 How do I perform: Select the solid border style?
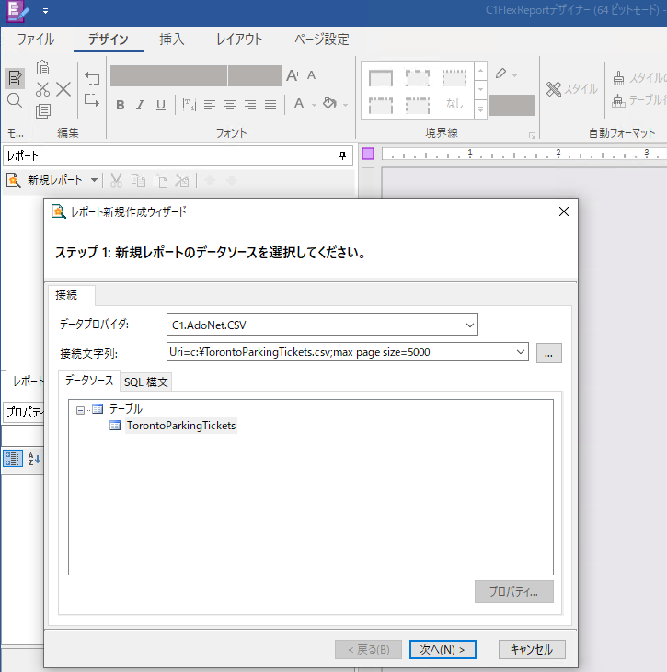pyautogui.click(x=381, y=78)
